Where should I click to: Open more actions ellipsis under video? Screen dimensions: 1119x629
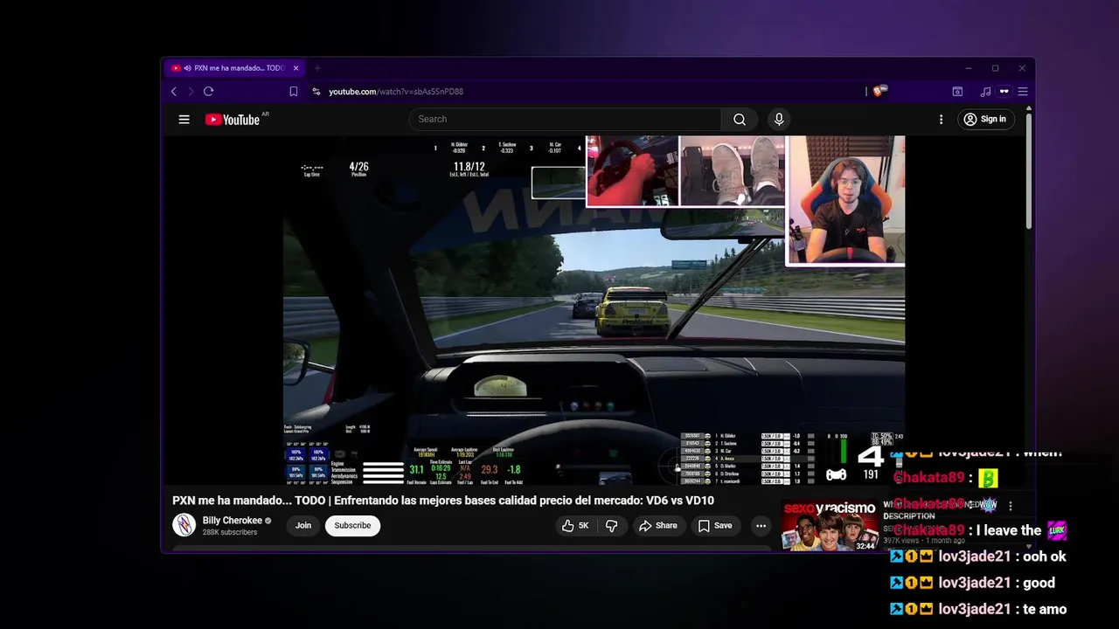pos(761,526)
